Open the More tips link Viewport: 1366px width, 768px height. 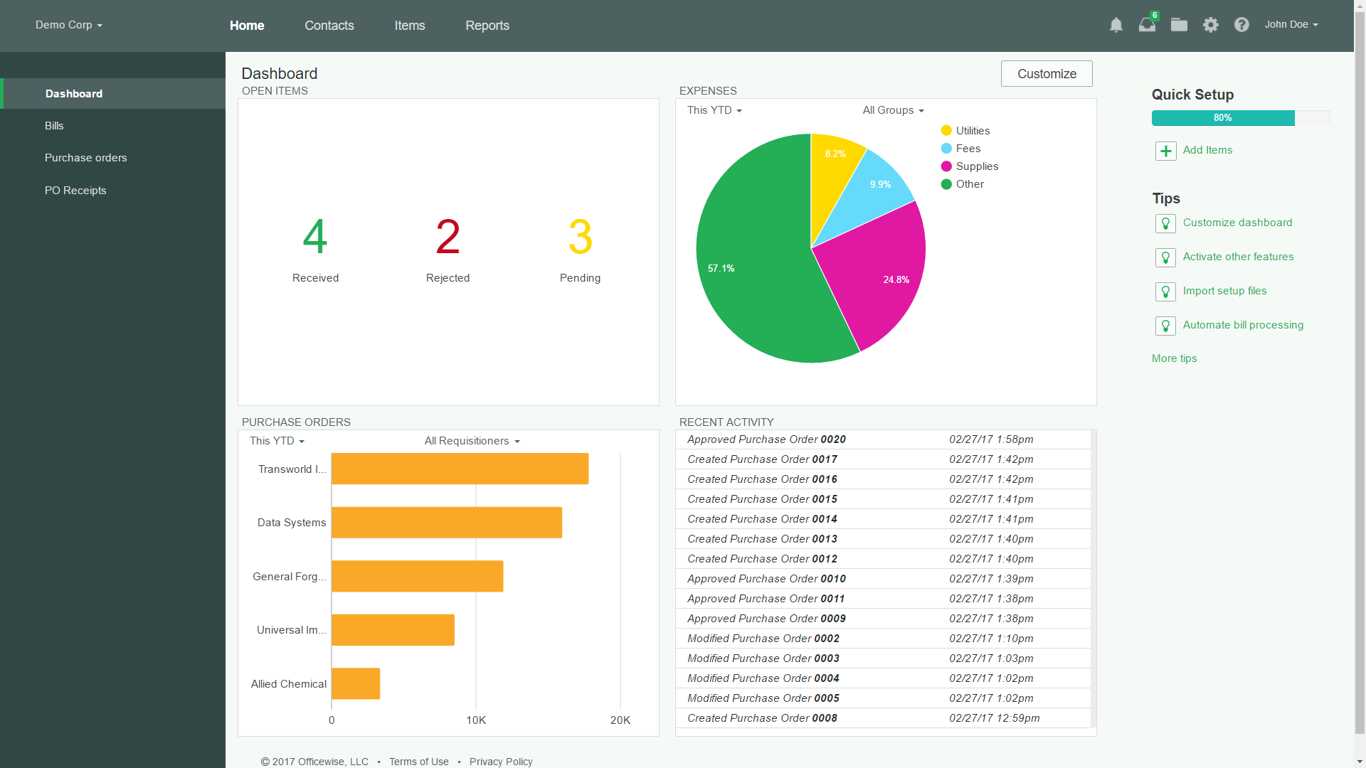[x=1174, y=358]
